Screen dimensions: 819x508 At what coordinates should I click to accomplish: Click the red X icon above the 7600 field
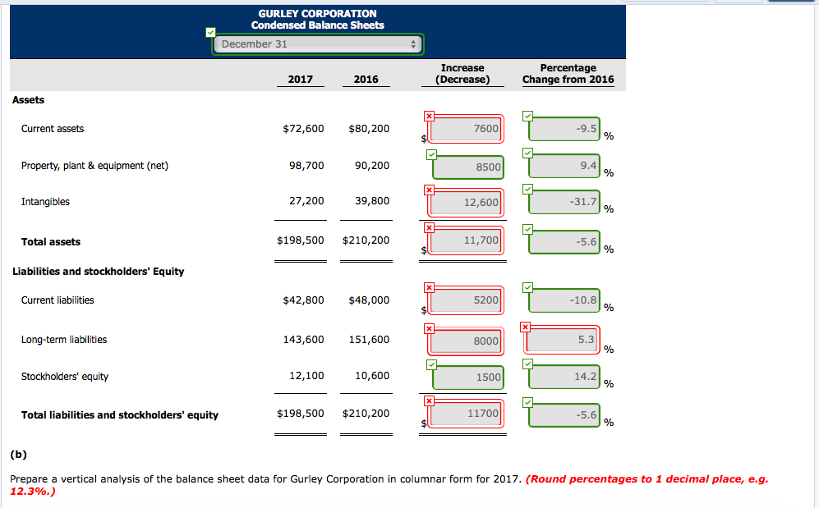(429, 116)
